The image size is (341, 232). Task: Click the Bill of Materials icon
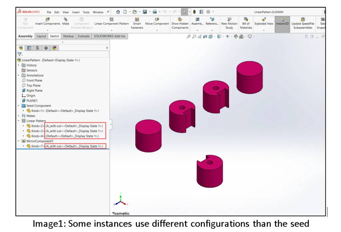(x=246, y=20)
